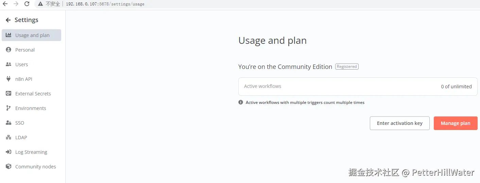Click the External Secrets vault icon
Screen dimensions: 480x183
[8, 93]
